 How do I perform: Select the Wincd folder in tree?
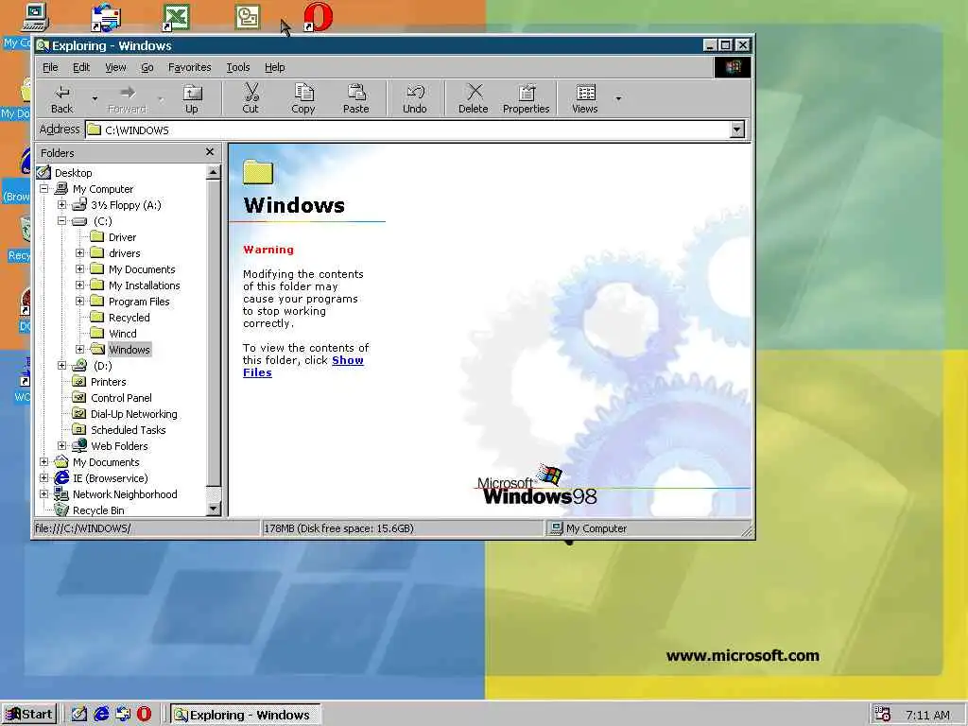[x=122, y=334]
